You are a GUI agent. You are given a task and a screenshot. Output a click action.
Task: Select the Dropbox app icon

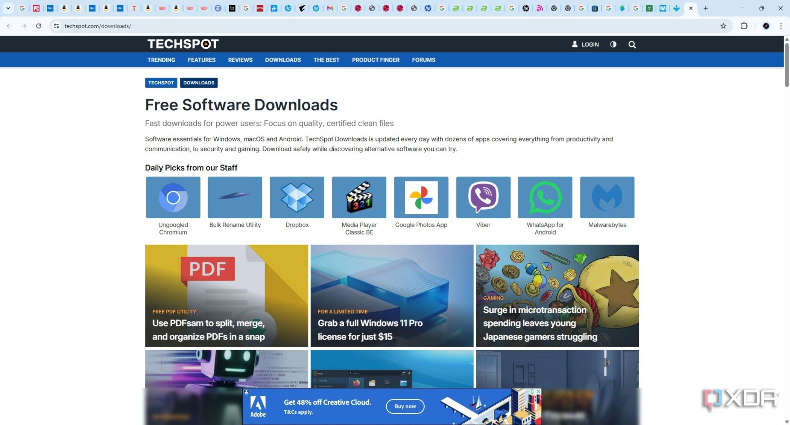click(297, 197)
